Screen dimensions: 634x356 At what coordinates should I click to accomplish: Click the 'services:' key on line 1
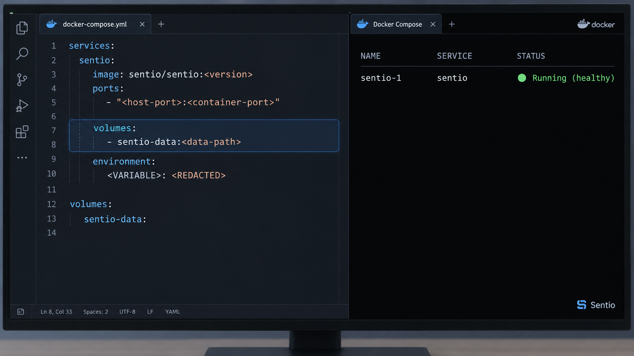91,46
